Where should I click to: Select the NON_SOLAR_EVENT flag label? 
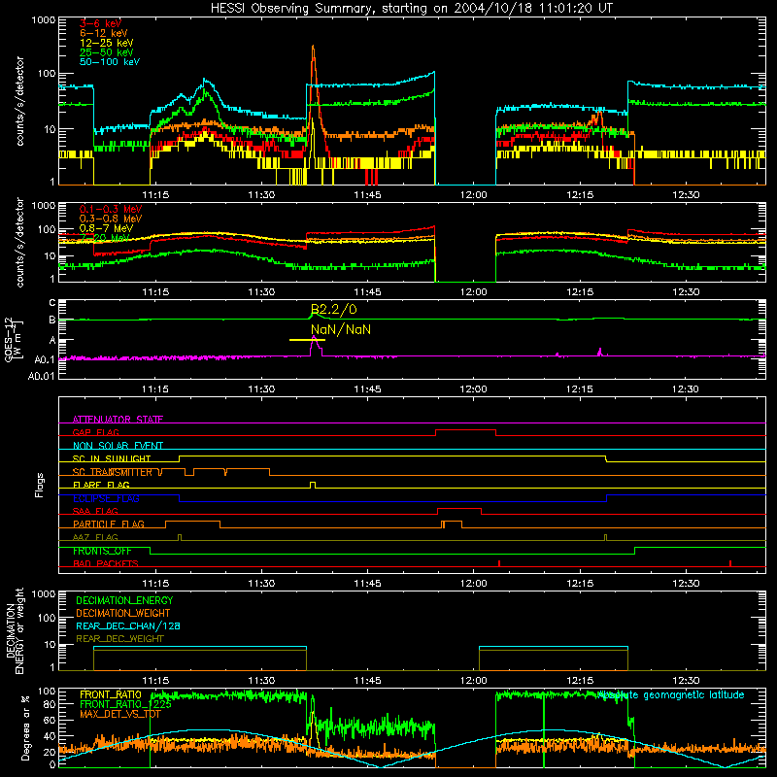click(118, 446)
